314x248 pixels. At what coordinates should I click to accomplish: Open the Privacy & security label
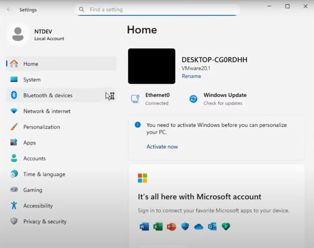tap(45, 222)
